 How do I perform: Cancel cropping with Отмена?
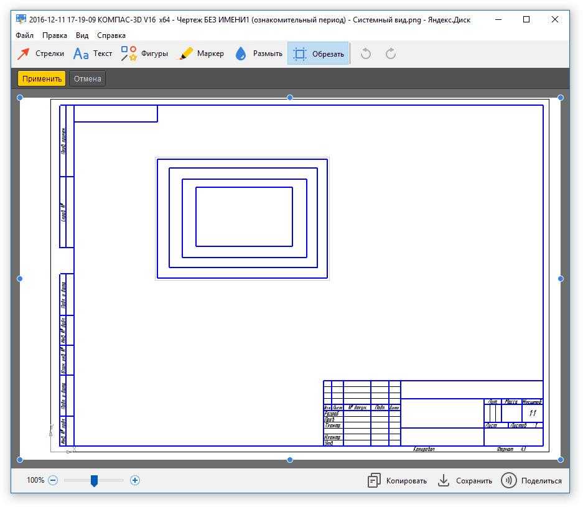pos(87,78)
